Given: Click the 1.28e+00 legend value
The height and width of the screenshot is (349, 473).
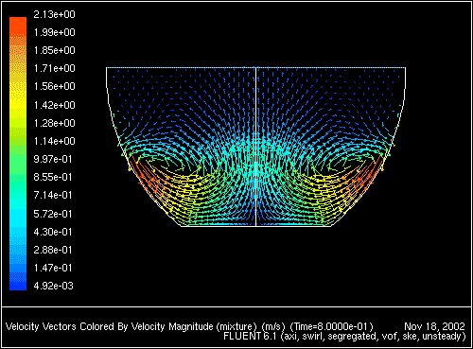Looking at the screenshot, I should (x=54, y=123).
